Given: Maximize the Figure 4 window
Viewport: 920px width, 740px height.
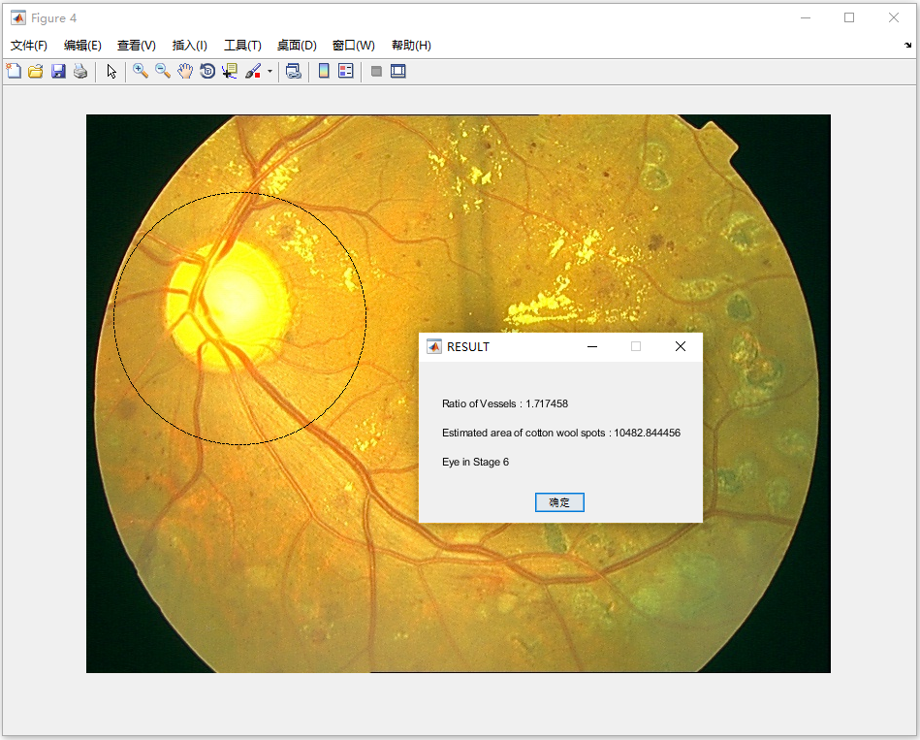Looking at the screenshot, I should tap(849, 18).
